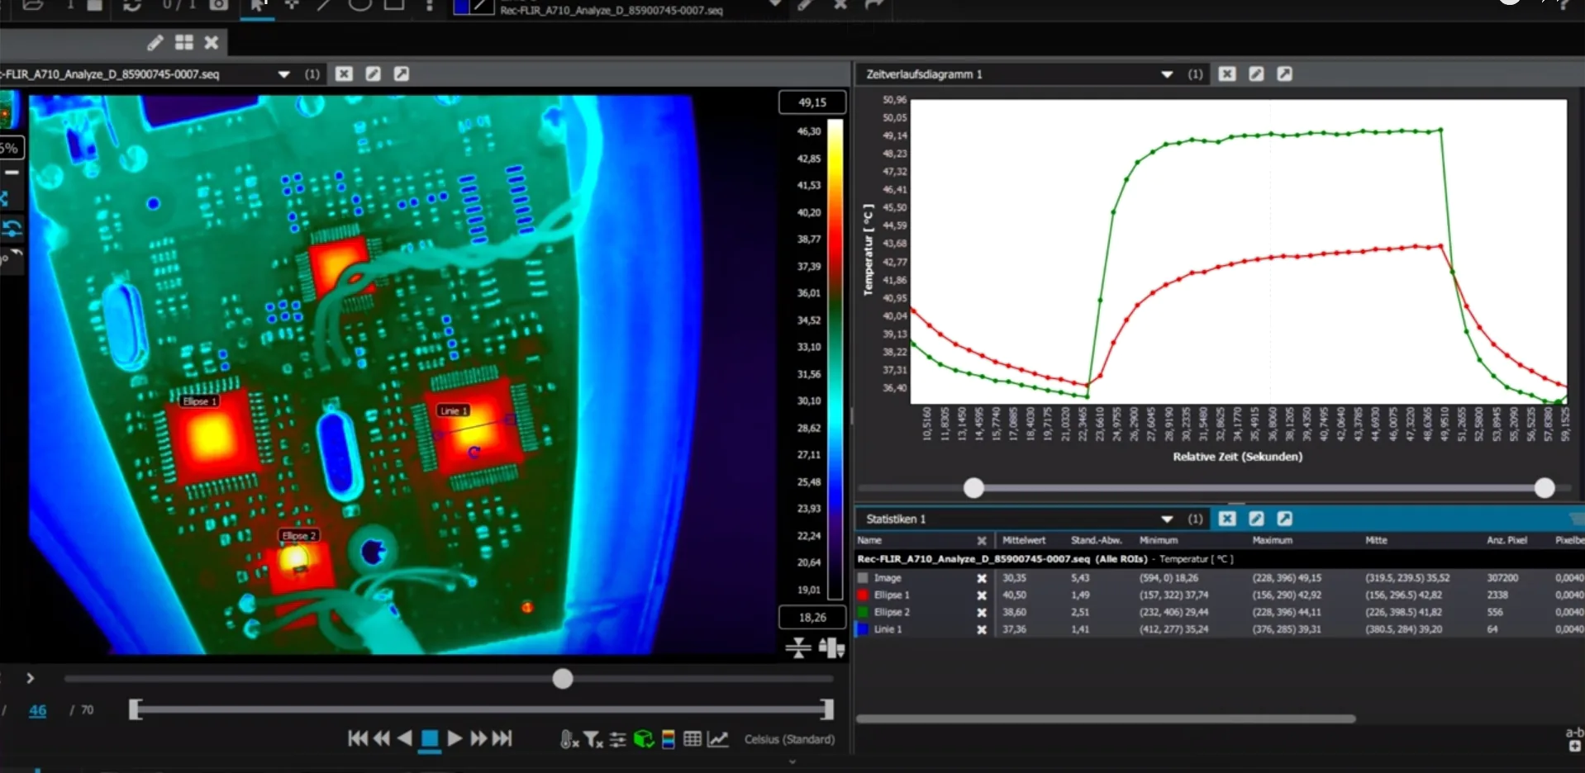The height and width of the screenshot is (773, 1585).
Task: Open the Celsius (Standard) unit selector
Action: (x=789, y=739)
